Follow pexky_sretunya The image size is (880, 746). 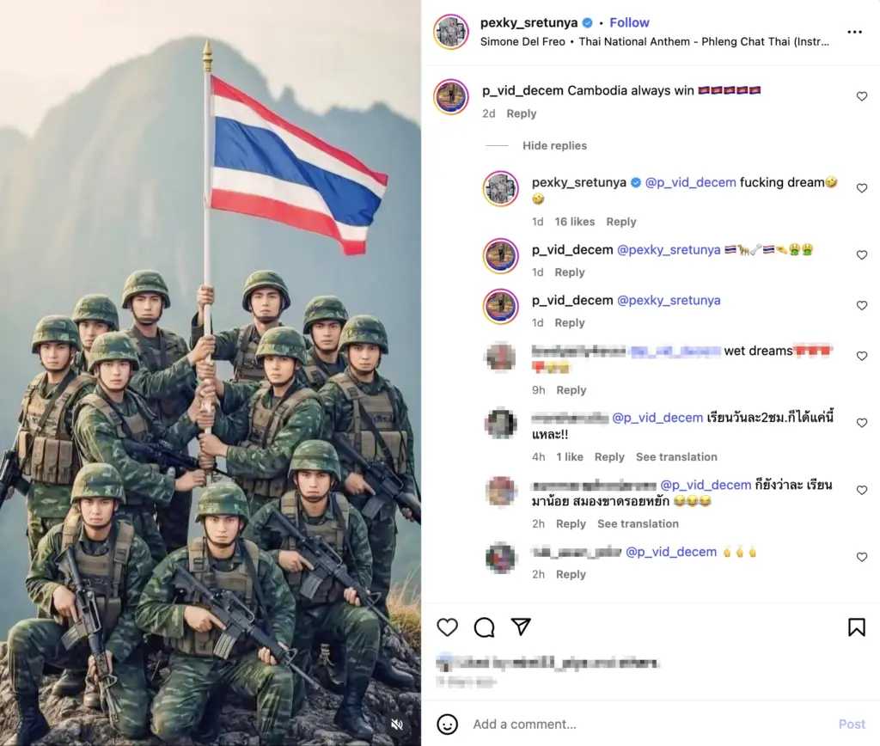coord(629,22)
